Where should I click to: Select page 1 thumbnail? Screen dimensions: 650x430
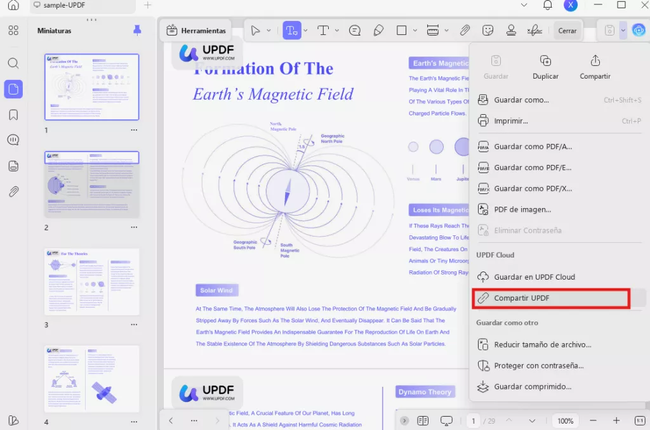click(x=91, y=87)
